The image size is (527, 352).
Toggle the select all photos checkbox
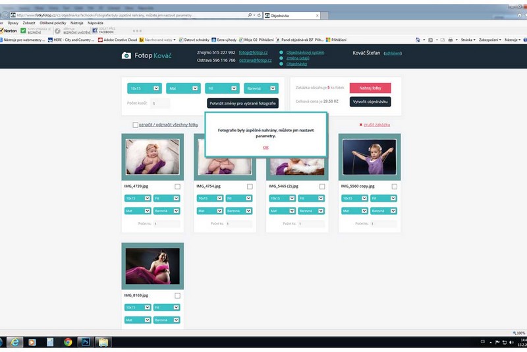[x=135, y=125]
